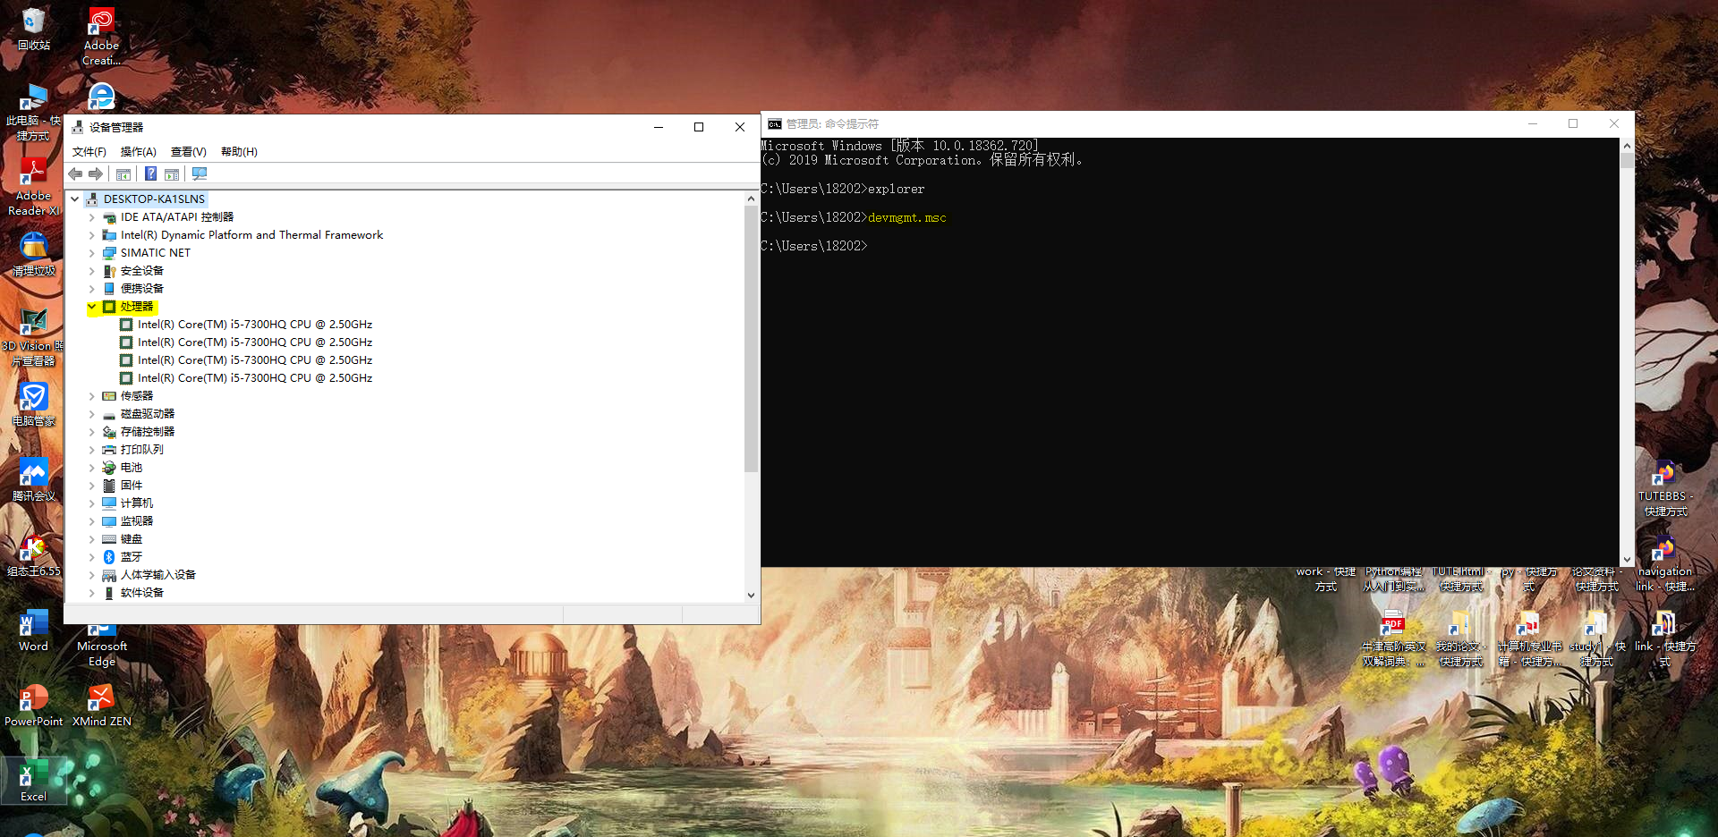
Task: Click the Device Manager tree scrollbar thumb
Action: coord(751,338)
